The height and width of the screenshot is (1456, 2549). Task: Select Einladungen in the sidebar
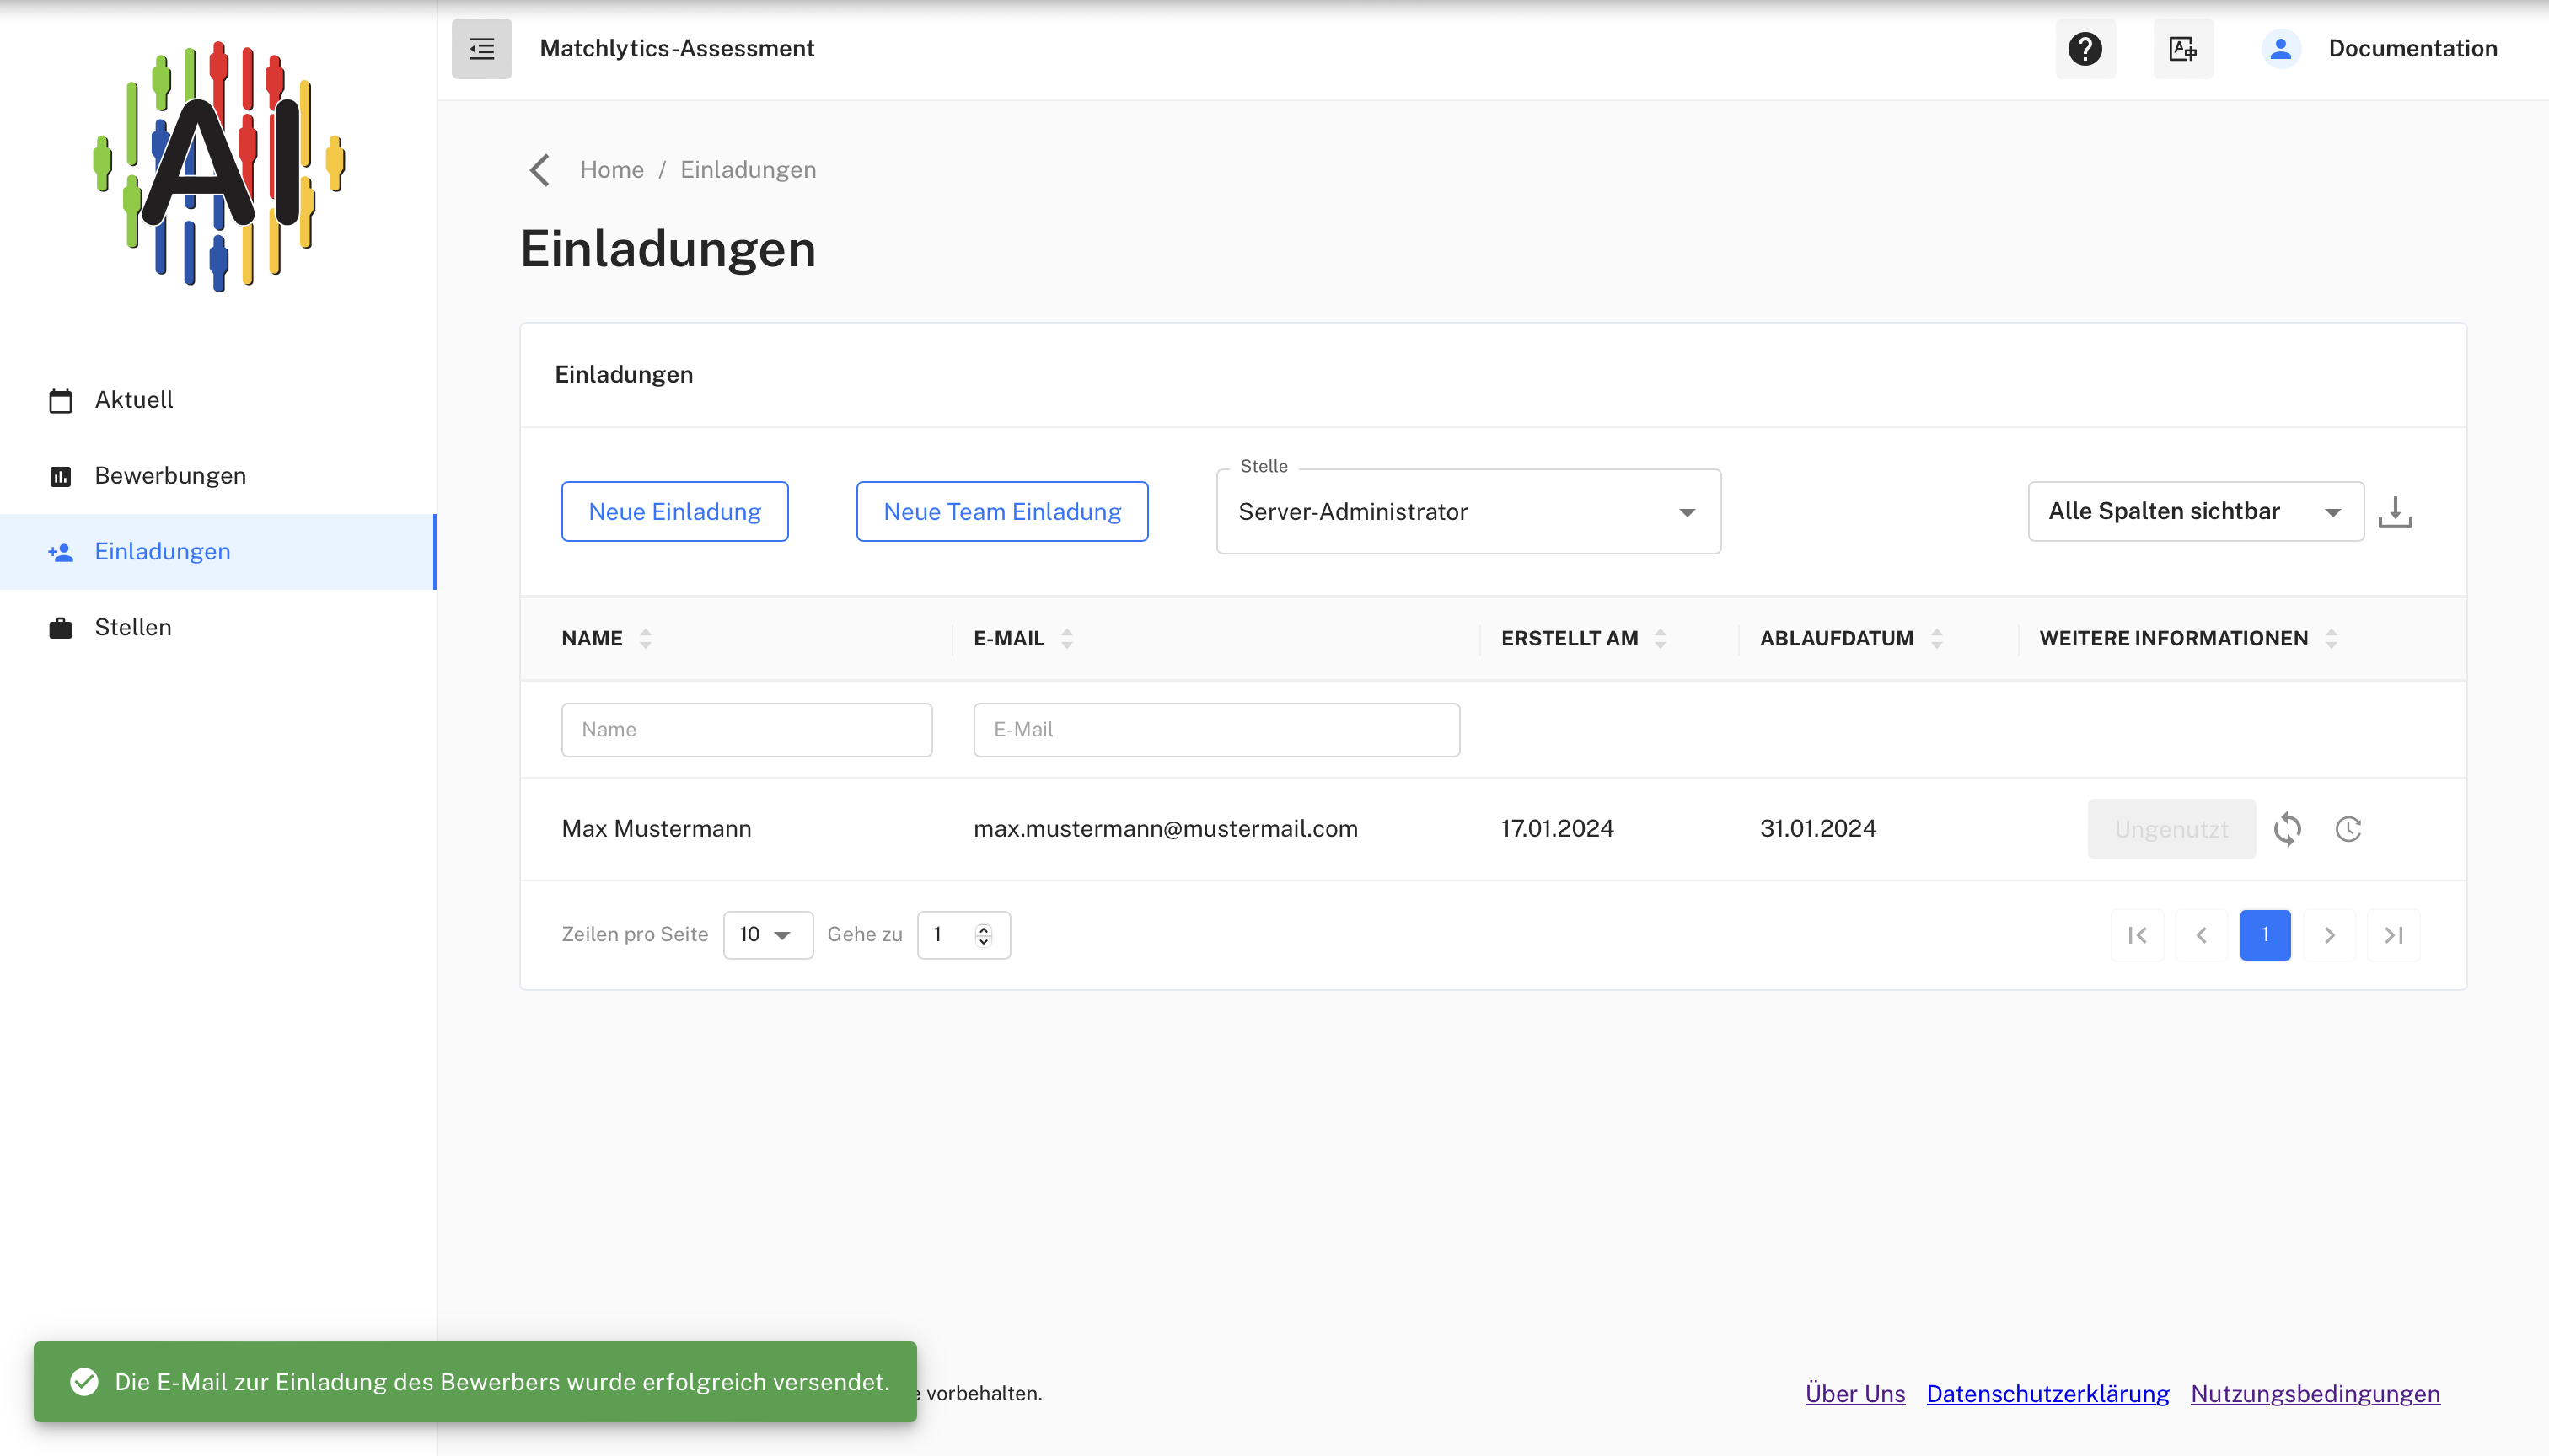(218, 552)
